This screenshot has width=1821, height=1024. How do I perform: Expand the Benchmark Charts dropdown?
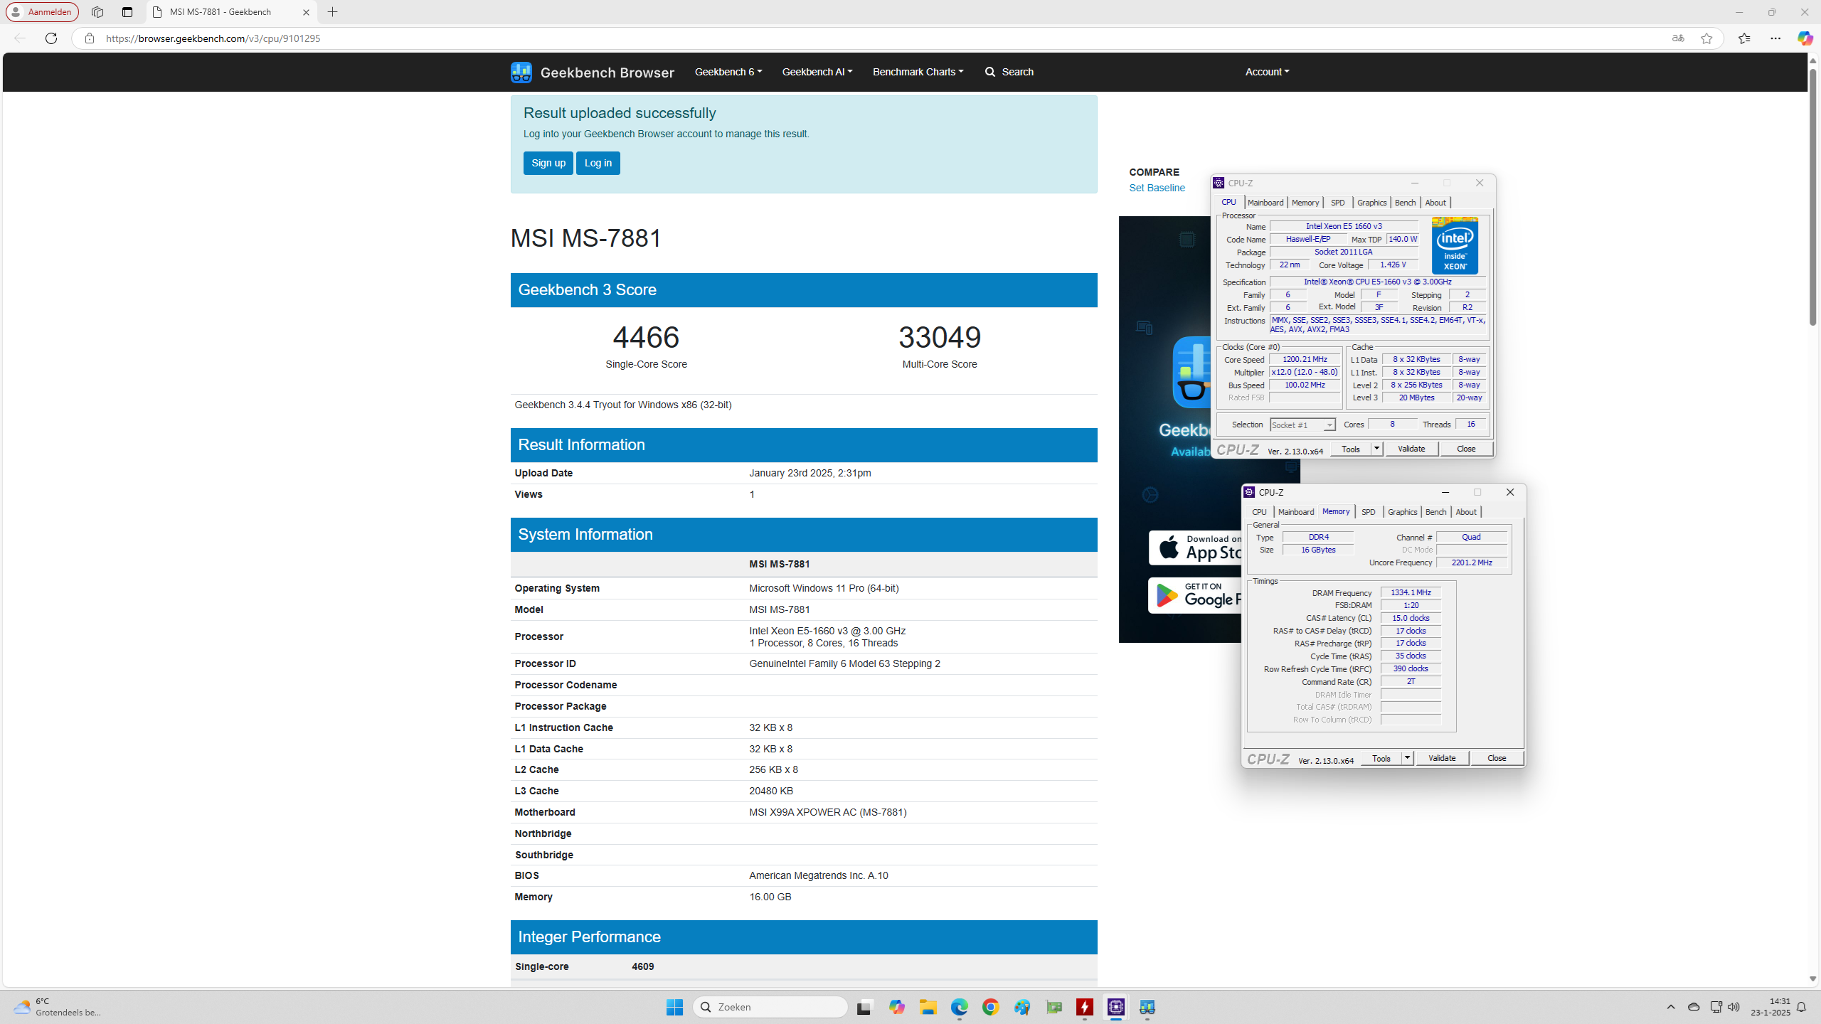click(x=918, y=72)
